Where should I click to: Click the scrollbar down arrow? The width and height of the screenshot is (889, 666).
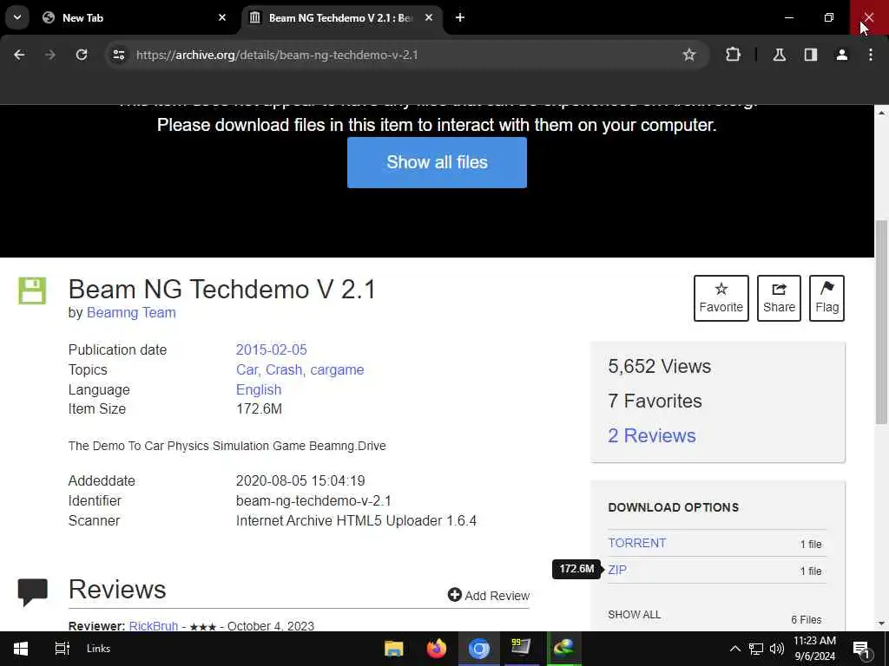(881, 624)
